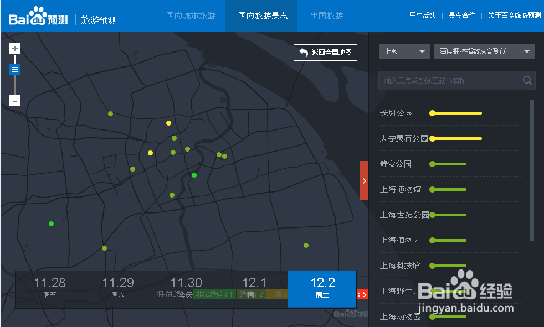Viewport: 544px width, 327px height.
Task: Collapse the sidebar using the orange arrow
Action: coord(364,180)
